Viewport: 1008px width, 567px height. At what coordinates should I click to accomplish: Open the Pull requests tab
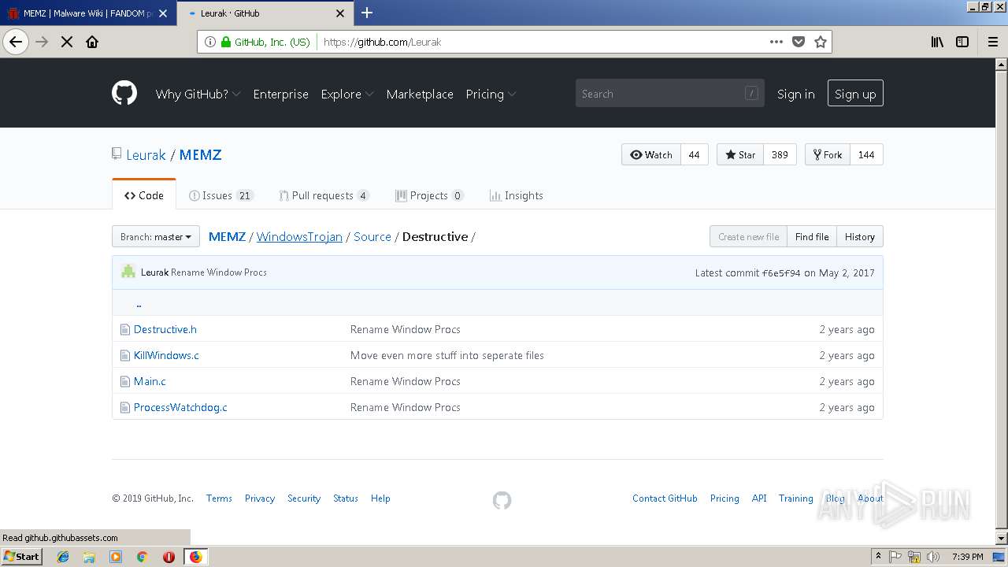click(324, 195)
